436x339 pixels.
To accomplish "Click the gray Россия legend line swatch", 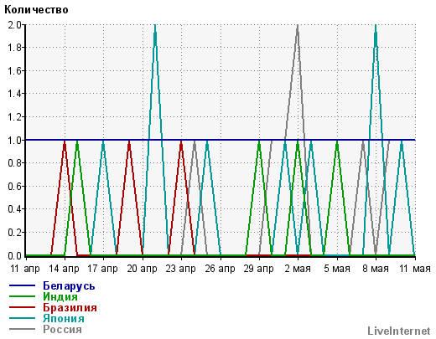I will pyautogui.click(x=22, y=329).
